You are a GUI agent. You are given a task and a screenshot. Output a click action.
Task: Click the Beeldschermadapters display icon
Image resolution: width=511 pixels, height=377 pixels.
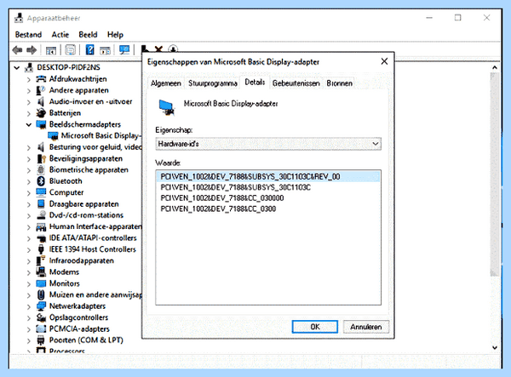(x=41, y=124)
